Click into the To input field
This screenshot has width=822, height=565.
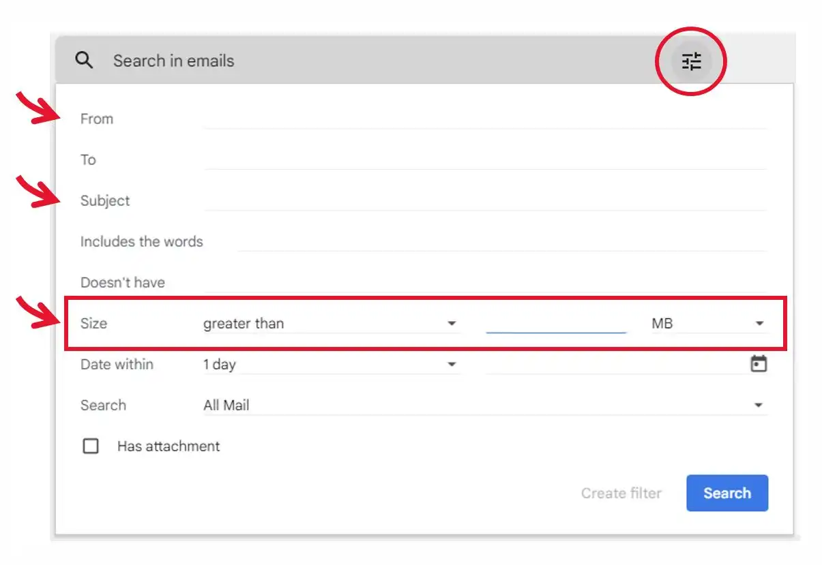485,159
